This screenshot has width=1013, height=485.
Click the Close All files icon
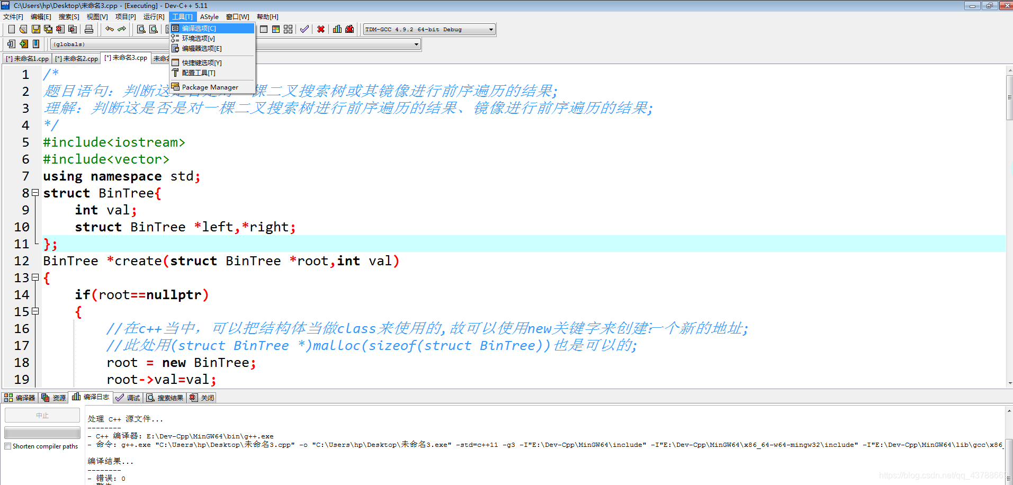click(73, 29)
